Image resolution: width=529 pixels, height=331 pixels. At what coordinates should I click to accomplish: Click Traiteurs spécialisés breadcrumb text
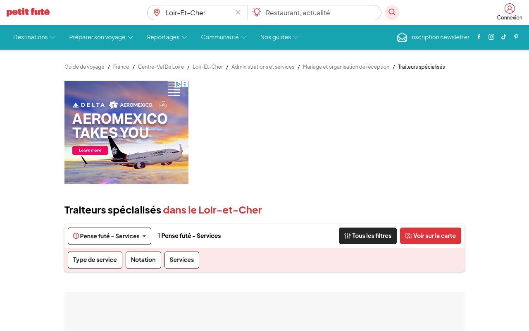(421, 67)
